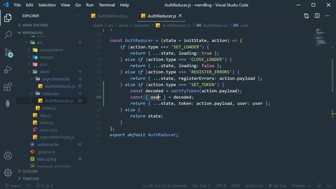
Task: Click the 'user' breadcrumb symbol
Action: pyautogui.click(x=244, y=26)
